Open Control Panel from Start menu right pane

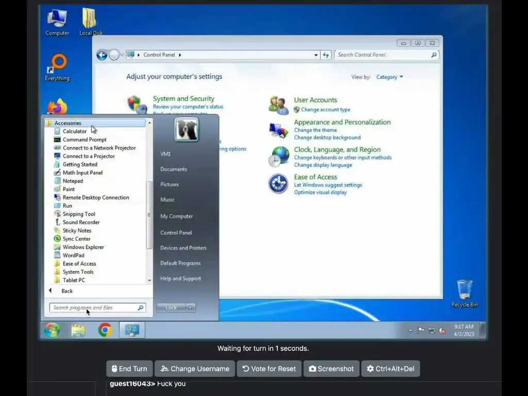(176, 233)
